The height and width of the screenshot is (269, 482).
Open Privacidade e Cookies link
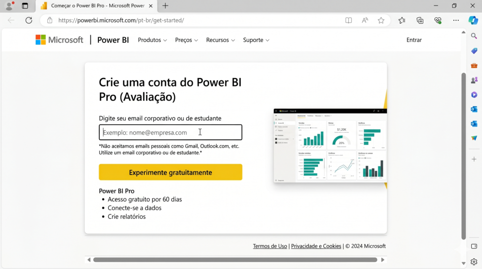pyautogui.click(x=316, y=246)
